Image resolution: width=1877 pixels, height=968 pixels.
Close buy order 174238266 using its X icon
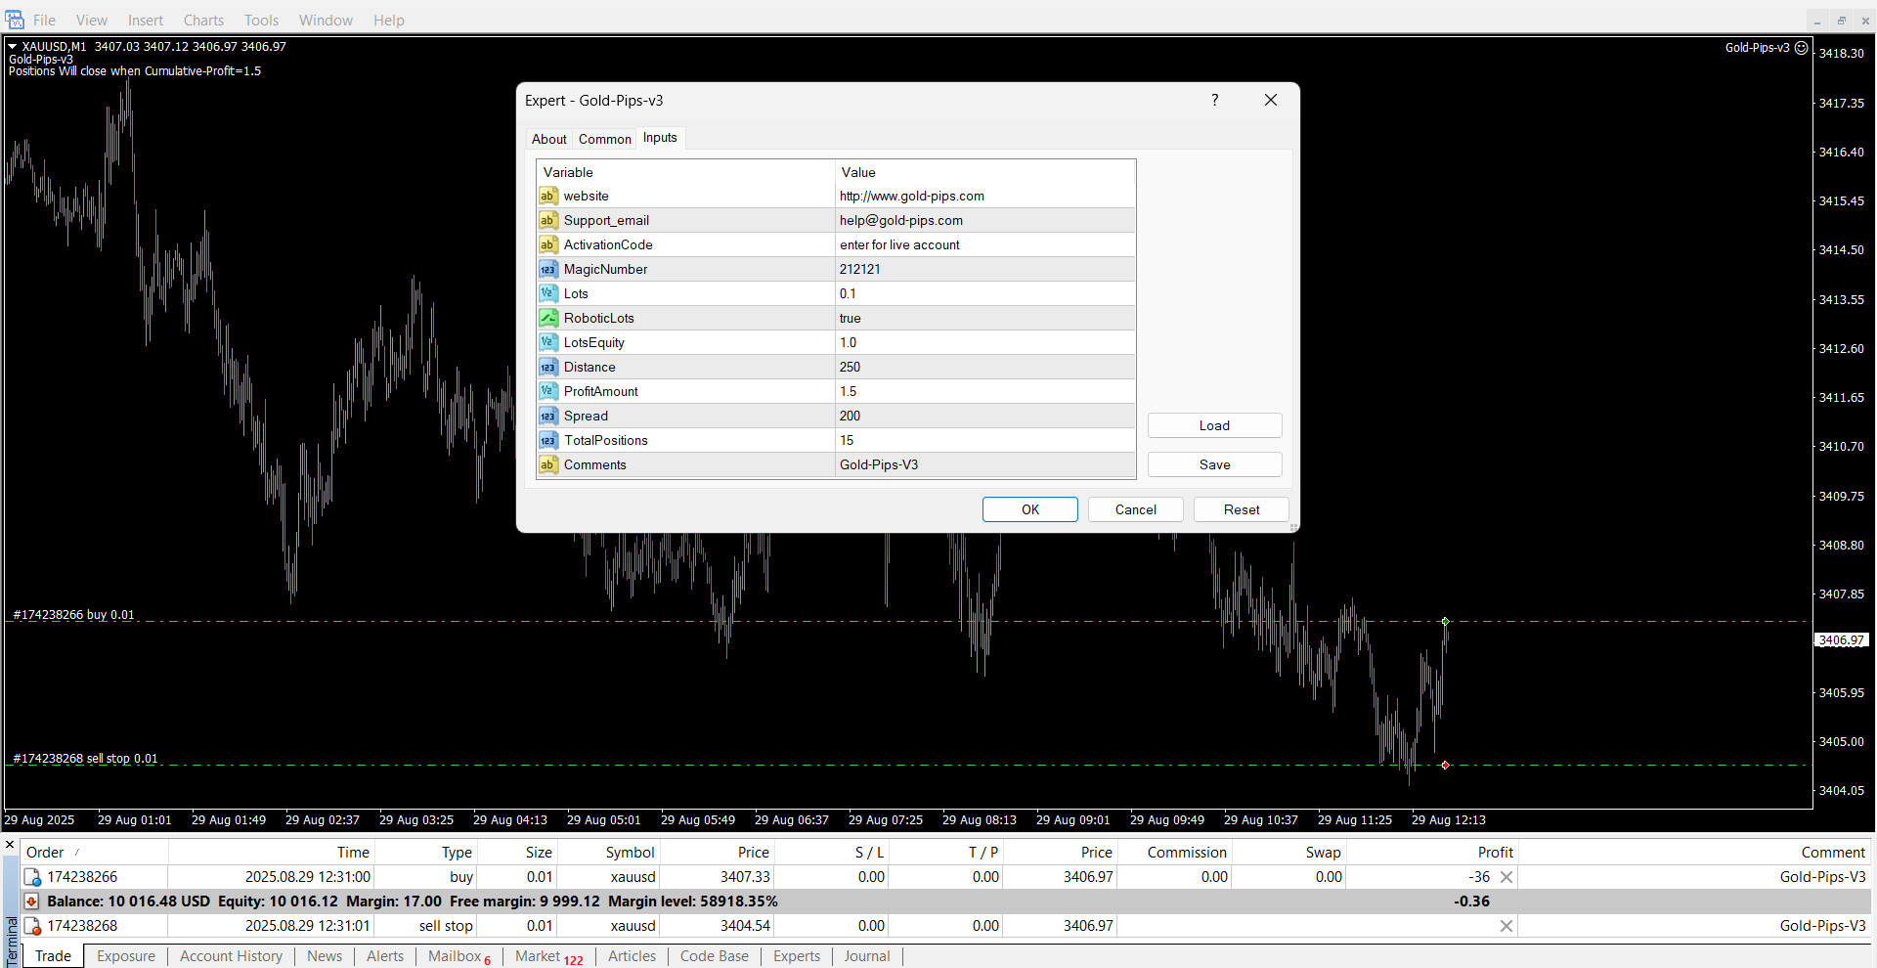pos(1506,877)
